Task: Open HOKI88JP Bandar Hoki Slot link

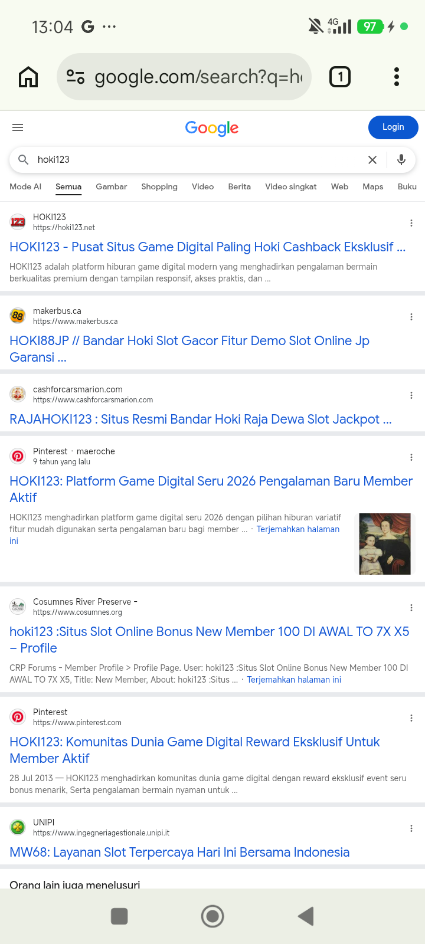Action: pos(189,349)
